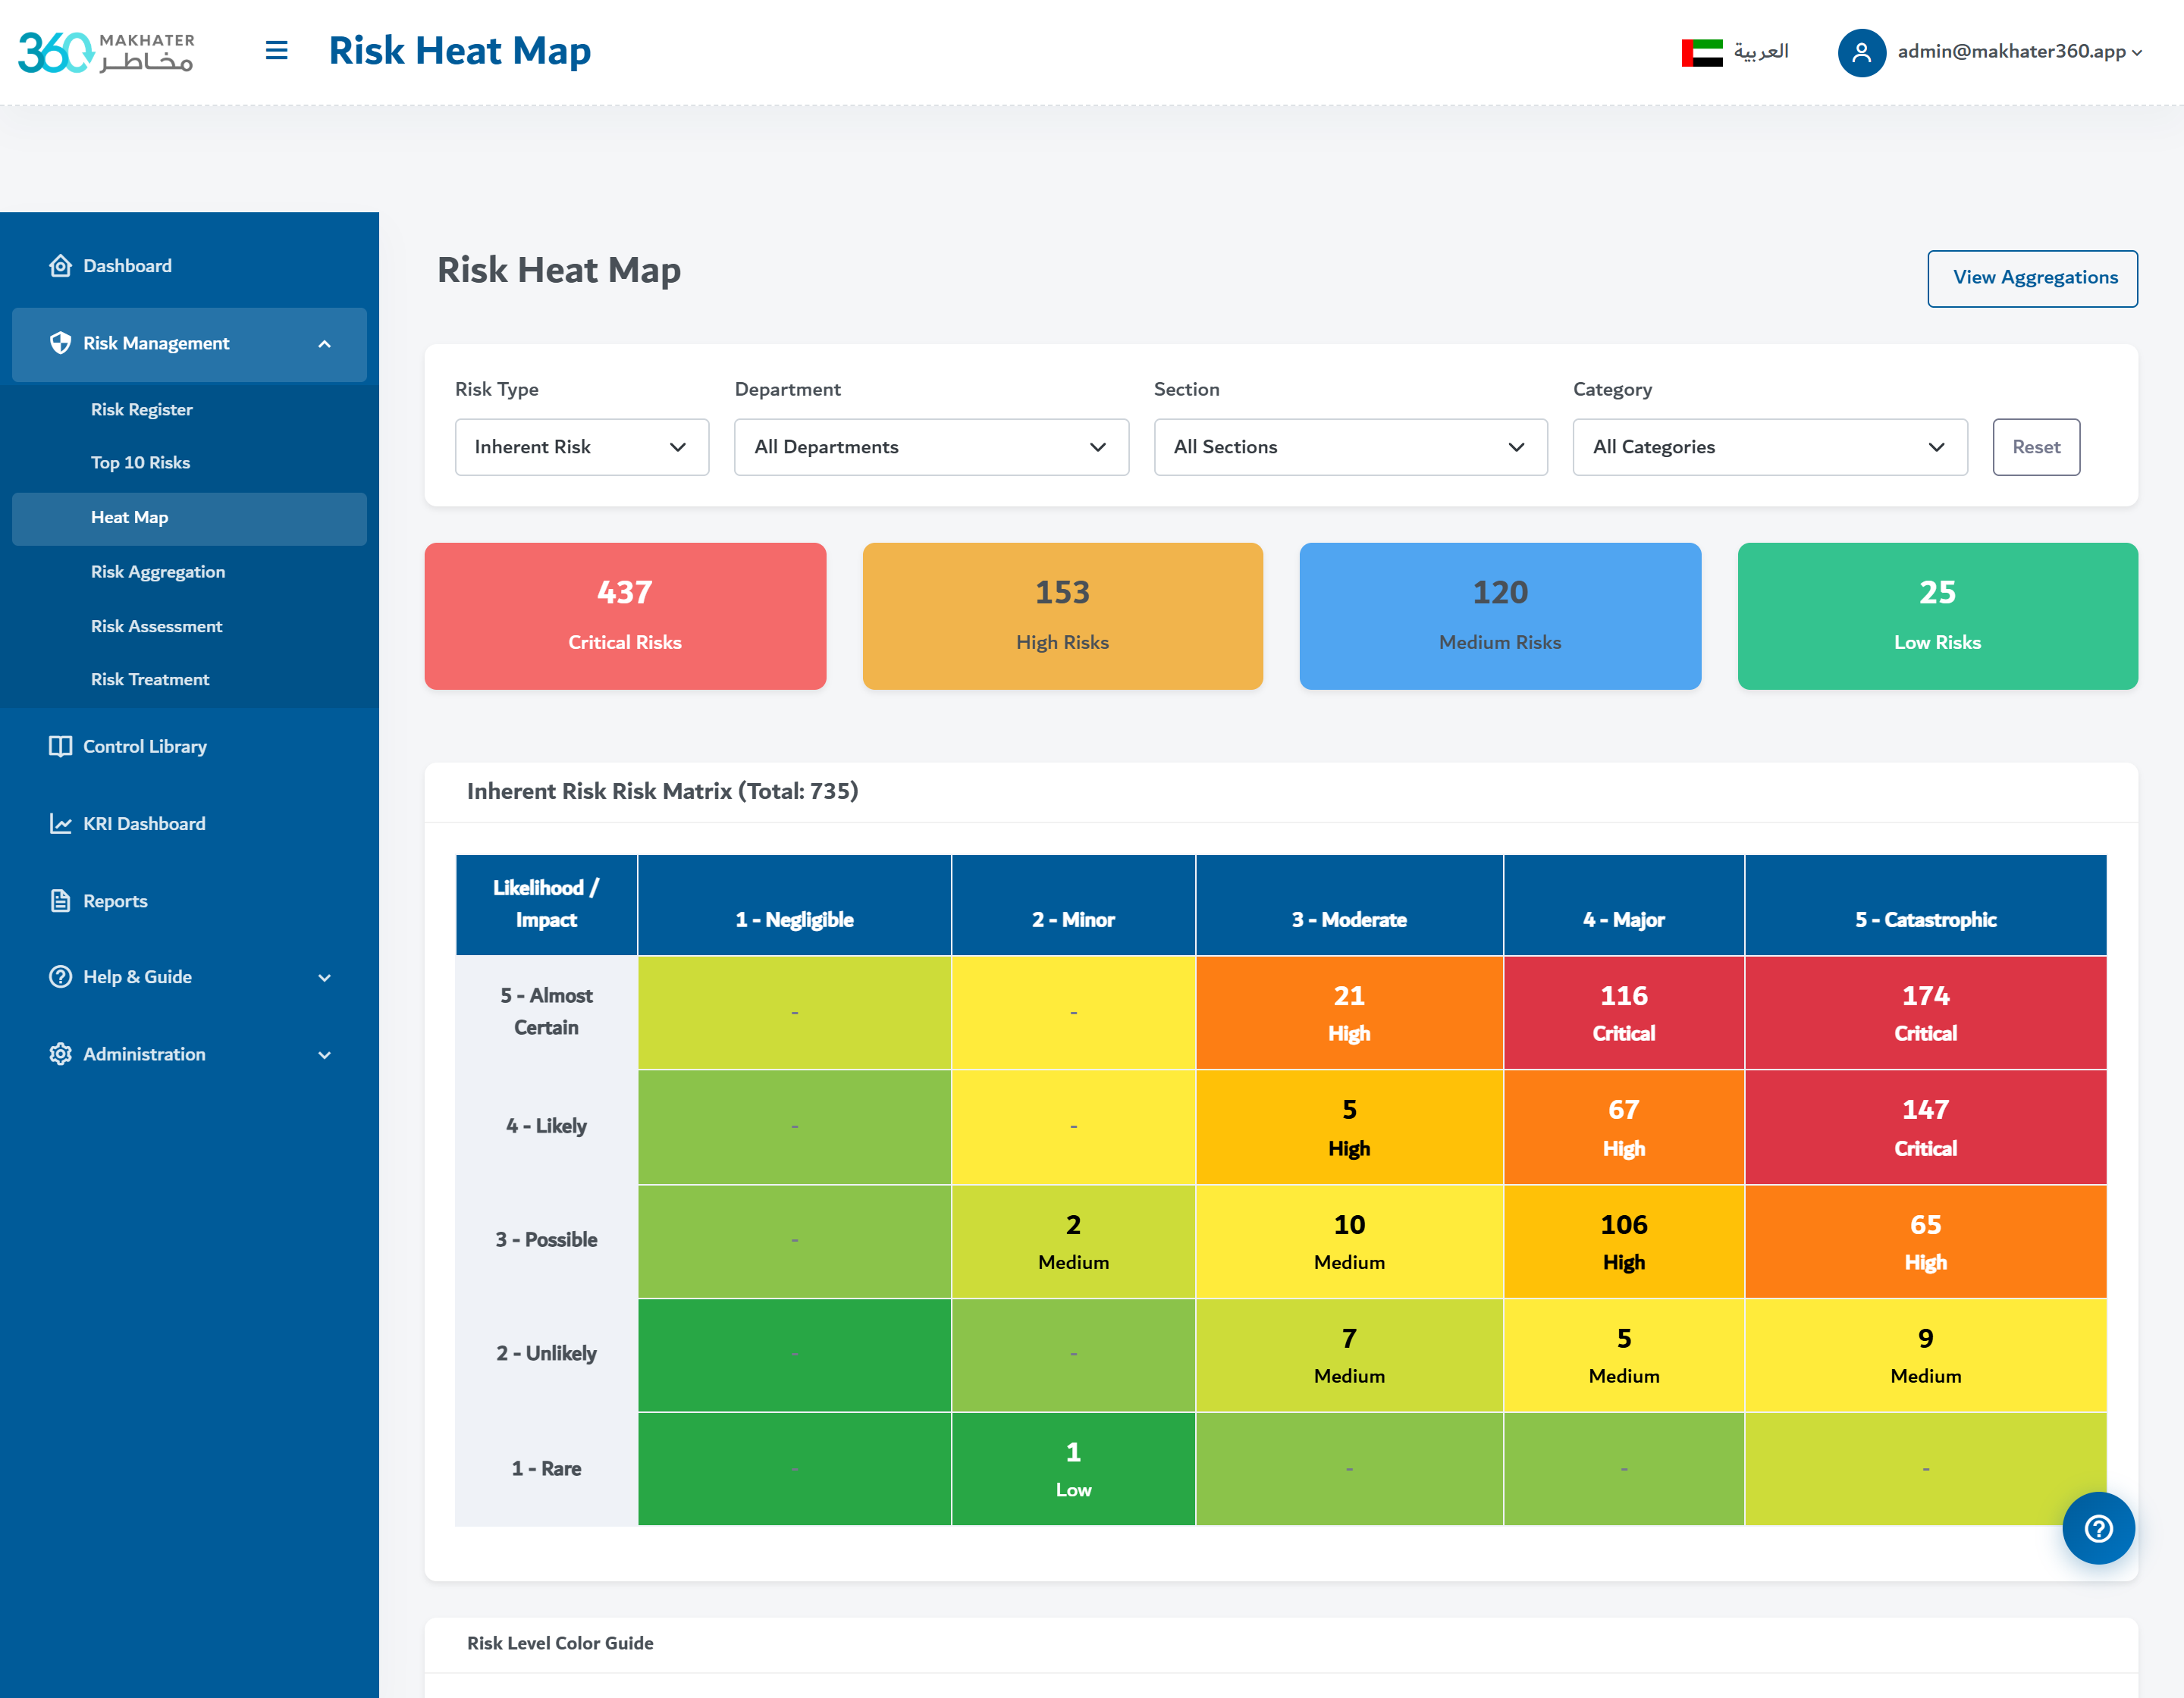Click the Reset filters button

coord(2035,446)
